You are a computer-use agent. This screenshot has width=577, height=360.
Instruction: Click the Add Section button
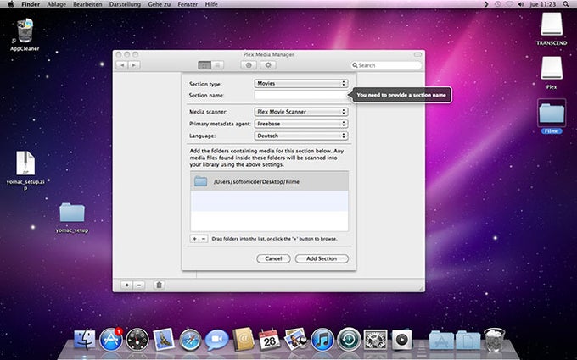click(322, 258)
